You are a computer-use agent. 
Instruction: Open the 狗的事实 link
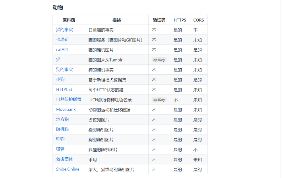[x=64, y=69]
